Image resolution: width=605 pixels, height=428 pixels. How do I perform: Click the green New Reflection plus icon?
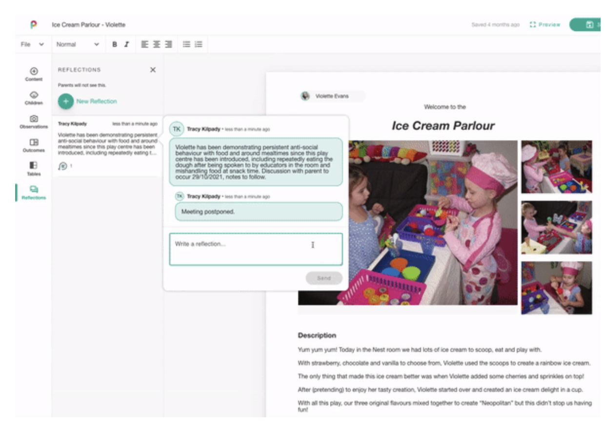point(66,101)
